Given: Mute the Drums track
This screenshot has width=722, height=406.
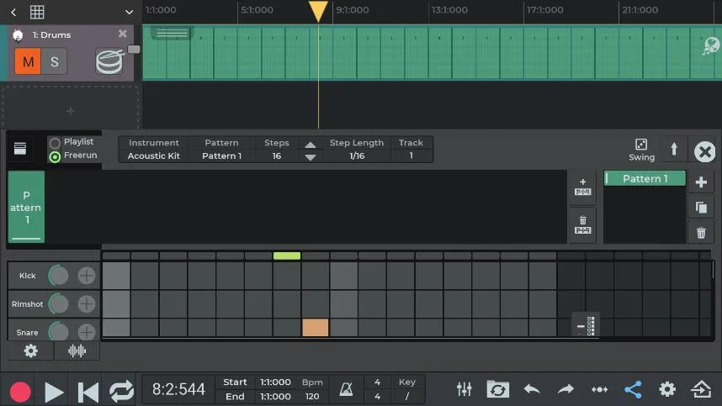Looking at the screenshot, I should pos(29,62).
